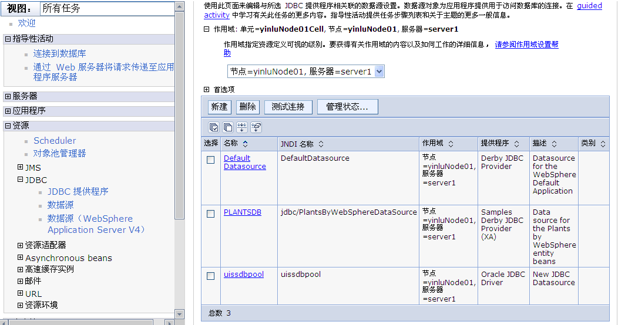Expand the JMS tree node

[x=21, y=168]
